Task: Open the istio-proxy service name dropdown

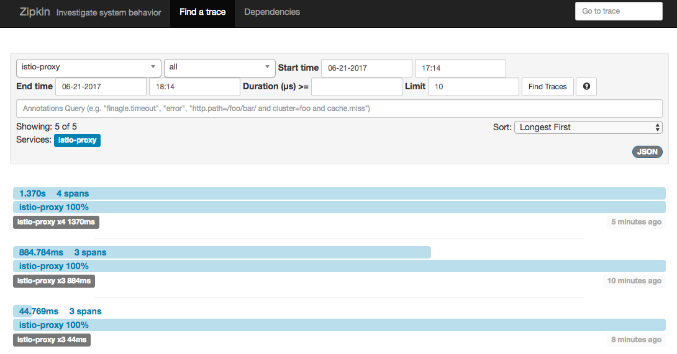Action: coord(88,68)
